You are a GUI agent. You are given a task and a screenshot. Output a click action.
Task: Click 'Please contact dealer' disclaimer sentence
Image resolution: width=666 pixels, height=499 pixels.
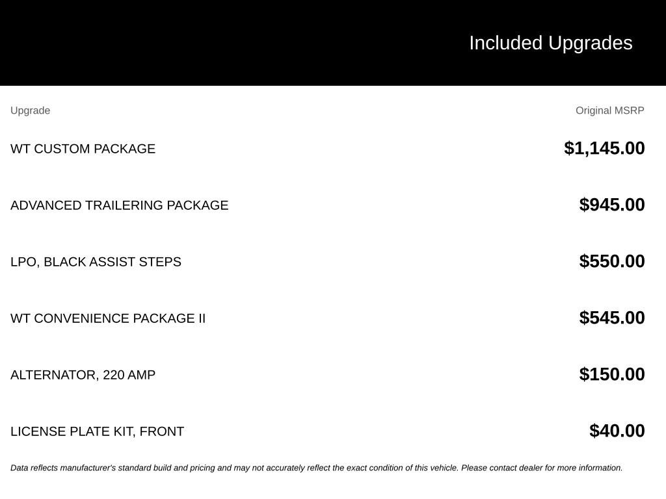point(542,468)
